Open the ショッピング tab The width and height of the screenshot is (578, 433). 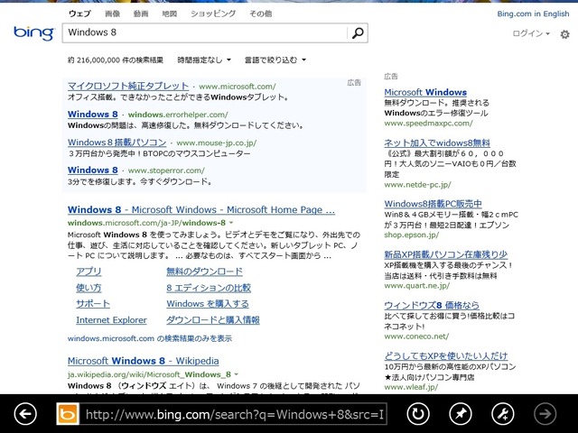pos(213,14)
